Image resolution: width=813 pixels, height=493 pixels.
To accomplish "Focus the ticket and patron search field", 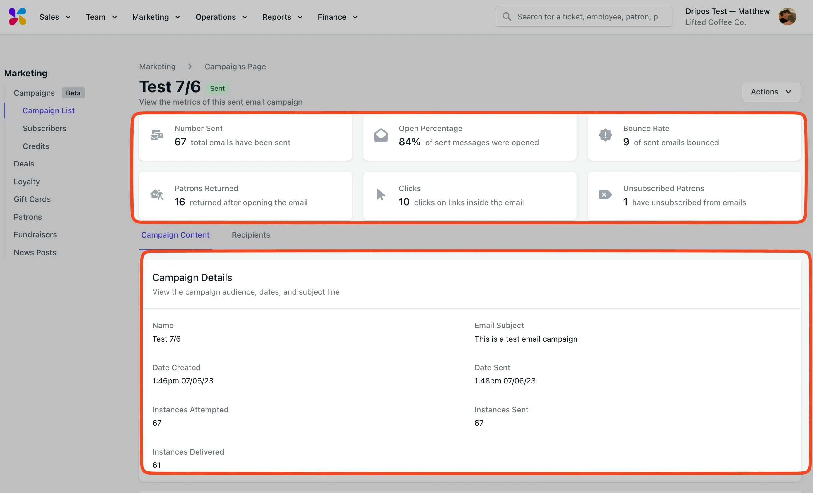I will tap(587, 17).
